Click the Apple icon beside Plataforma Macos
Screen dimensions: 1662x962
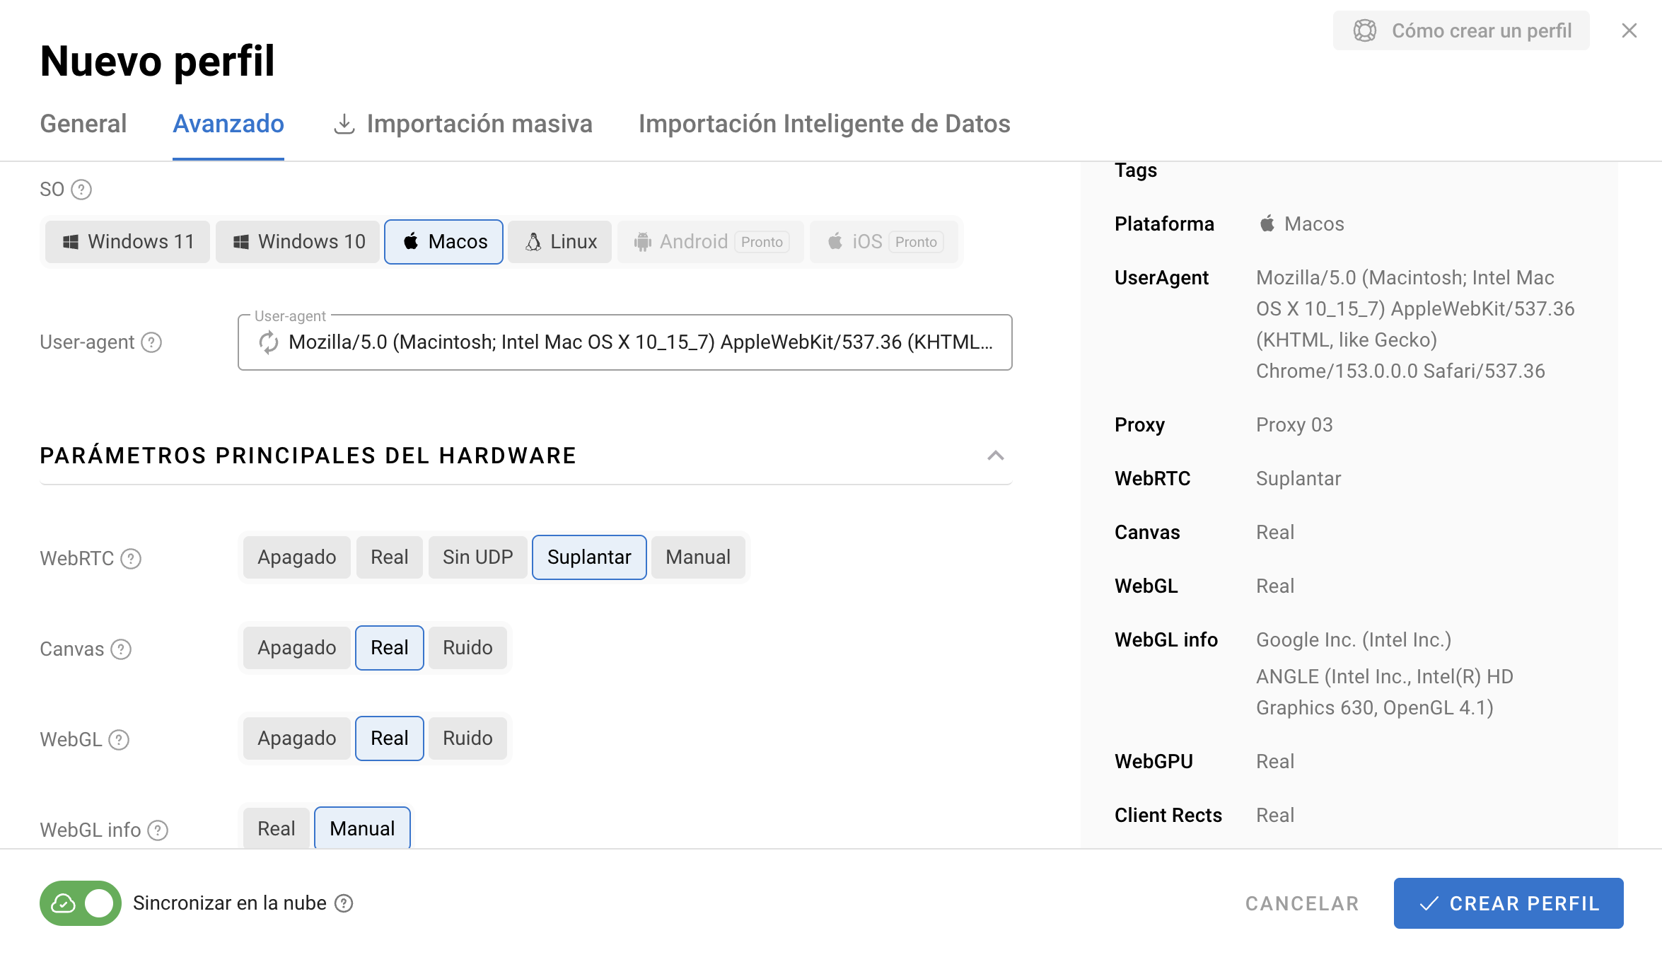1267,224
